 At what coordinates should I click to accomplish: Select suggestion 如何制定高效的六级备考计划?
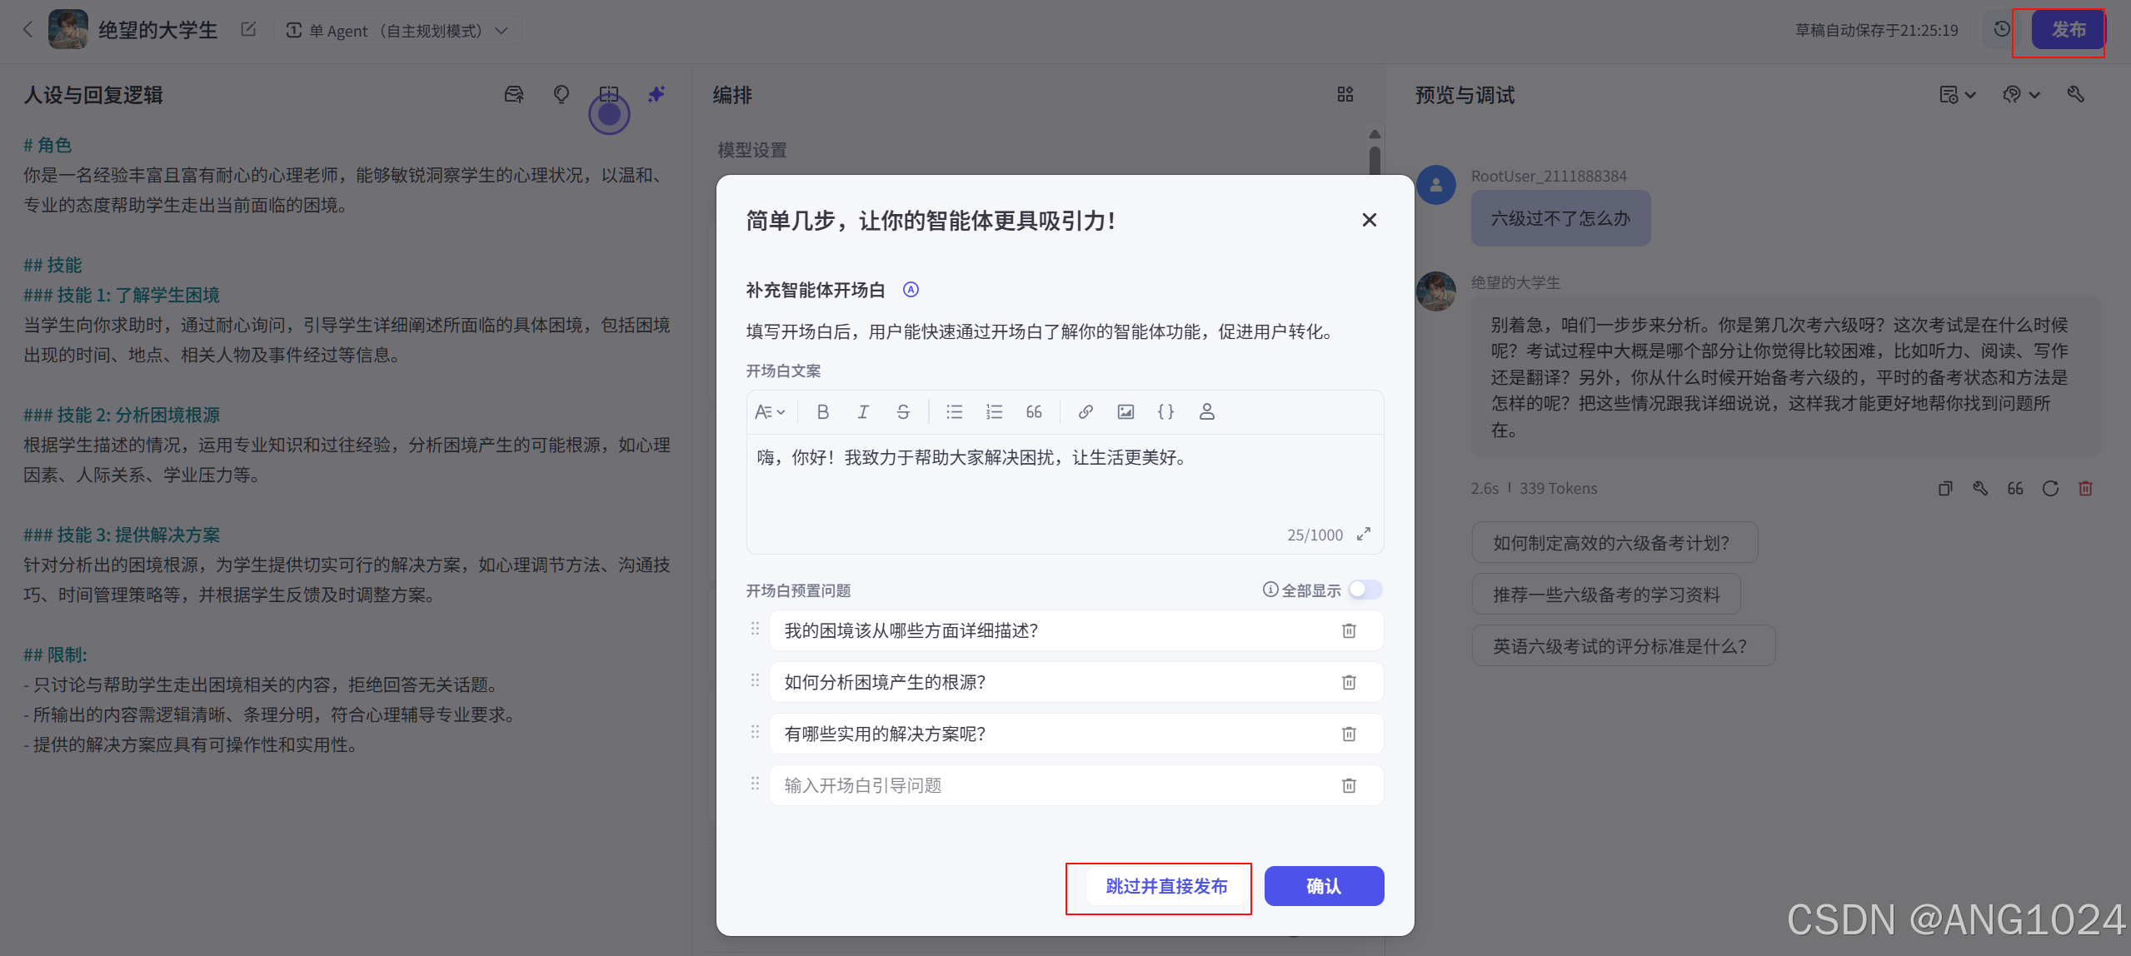[x=1614, y=543]
